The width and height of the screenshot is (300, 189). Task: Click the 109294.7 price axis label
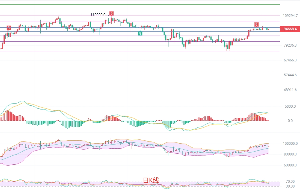(290, 16)
